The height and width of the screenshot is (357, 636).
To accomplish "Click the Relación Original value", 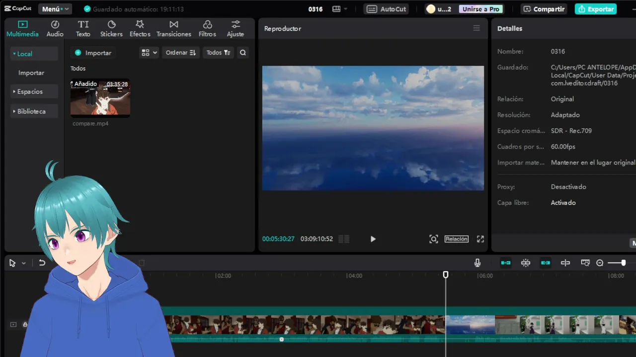I will (x=562, y=99).
